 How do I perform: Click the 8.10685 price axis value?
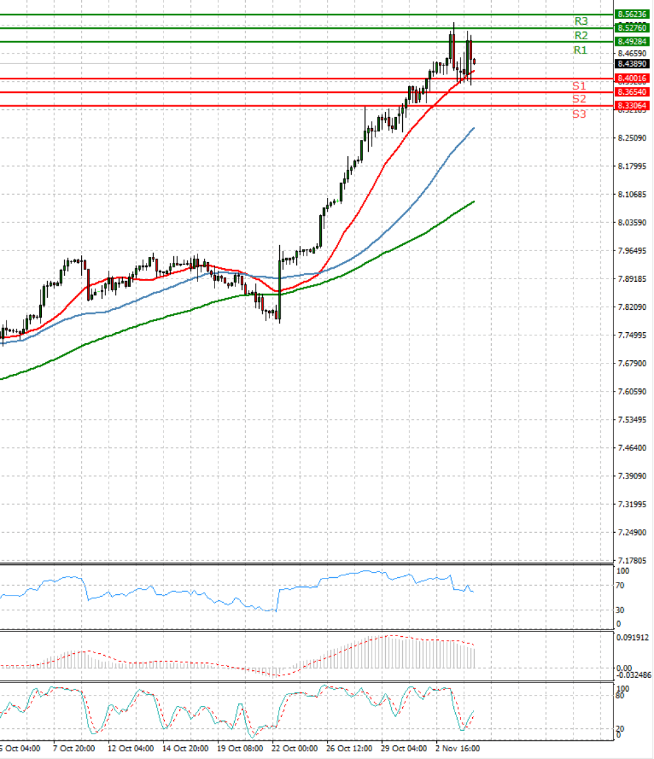coord(632,194)
